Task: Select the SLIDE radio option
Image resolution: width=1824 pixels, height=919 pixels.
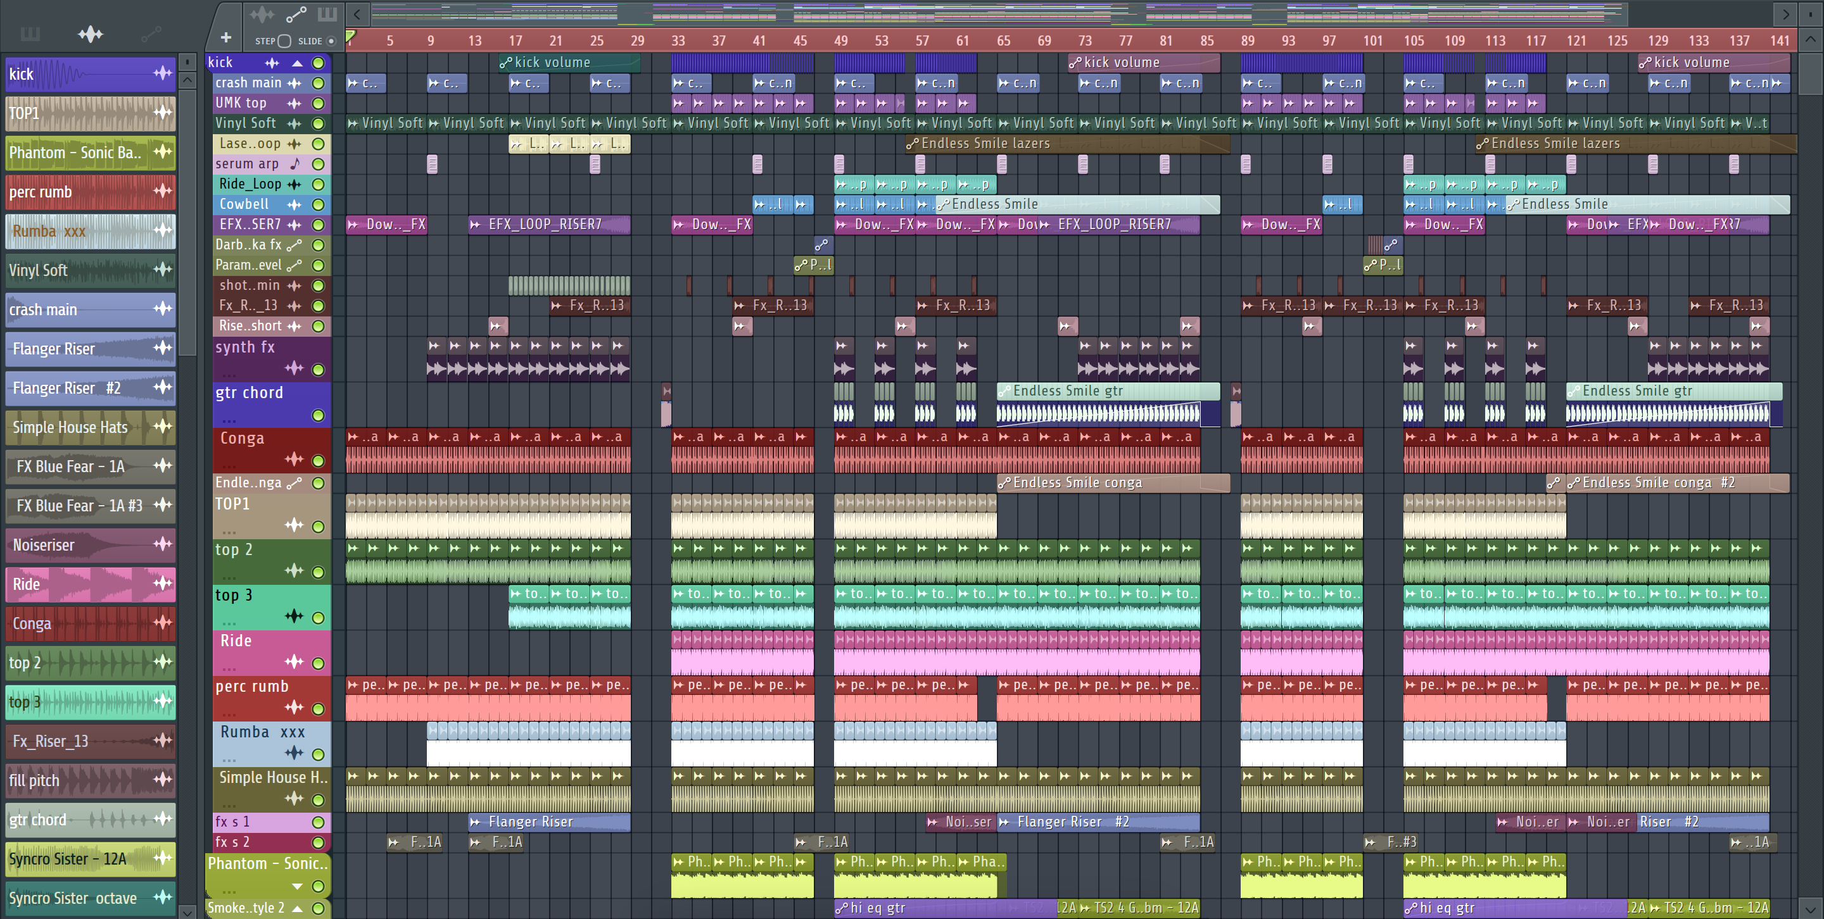Action: [x=331, y=41]
